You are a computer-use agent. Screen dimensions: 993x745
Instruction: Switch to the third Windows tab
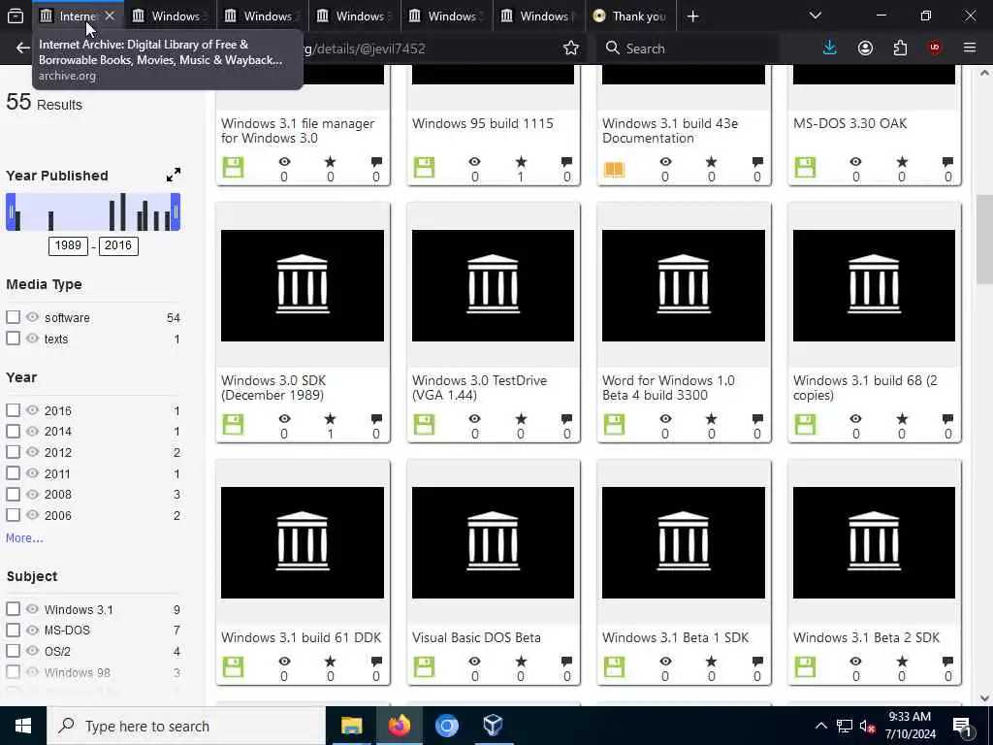point(355,16)
